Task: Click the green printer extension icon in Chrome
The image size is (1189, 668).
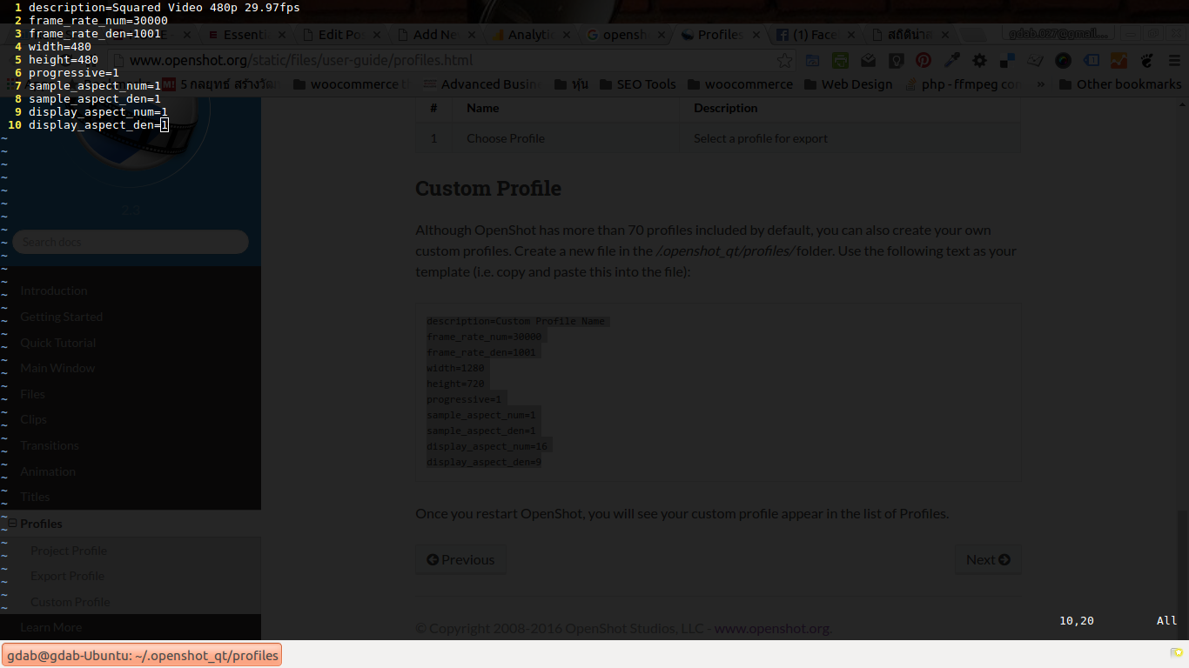Action: tap(840, 61)
